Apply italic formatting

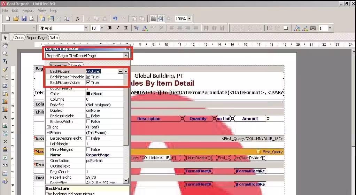118,28
